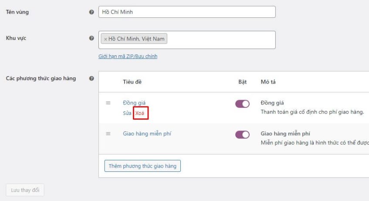This screenshot has width=369, height=201.
Task: Focus the Tên vùng text field
Action: click(187, 12)
